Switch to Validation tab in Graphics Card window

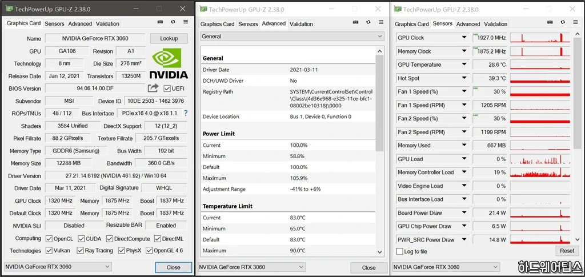pos(107,23)
